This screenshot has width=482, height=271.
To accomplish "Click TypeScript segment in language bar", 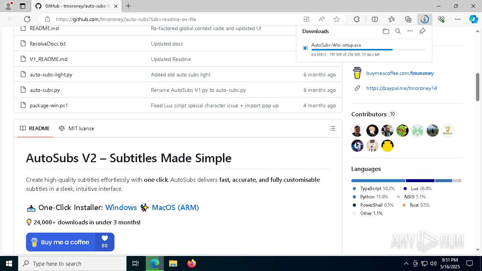I will (x=378, y=181).
